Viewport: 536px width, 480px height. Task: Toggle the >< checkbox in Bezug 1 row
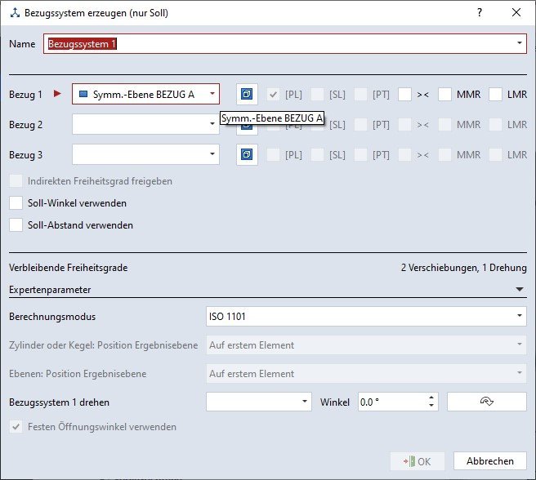click(405, 94)
